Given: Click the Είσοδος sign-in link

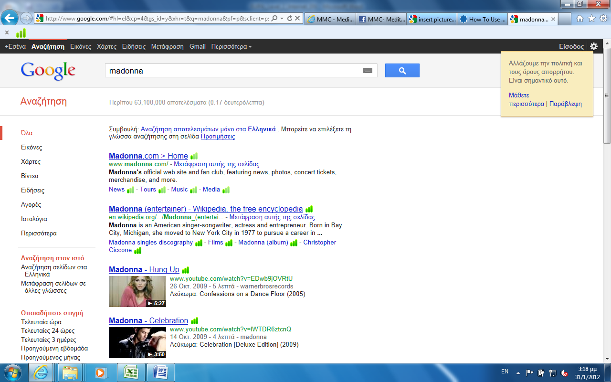Looking at the screenshot, I should pos(571,47).
